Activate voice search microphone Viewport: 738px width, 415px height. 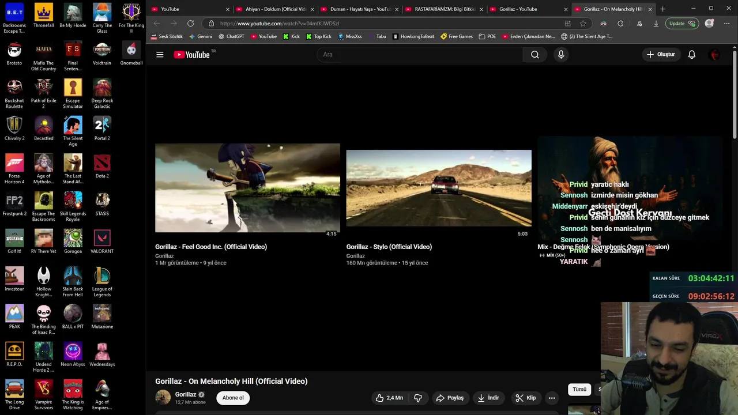pyautogui.click(x=561, y=55)
